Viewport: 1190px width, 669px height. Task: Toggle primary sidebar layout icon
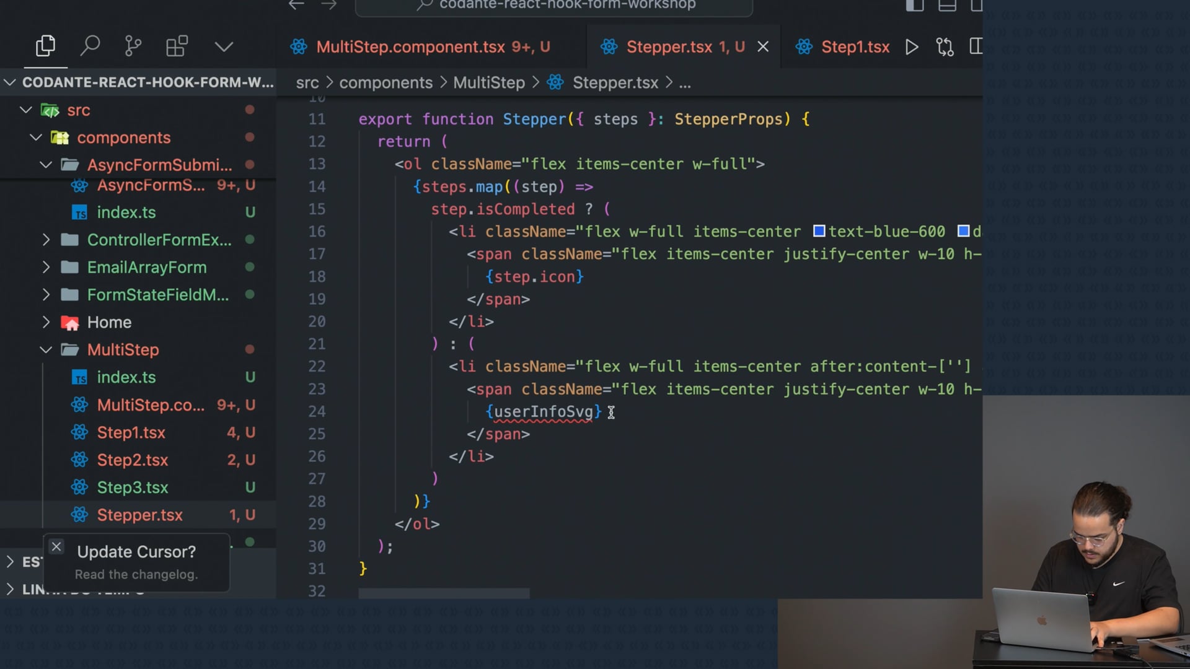pyautogui.click(x=915, y=6)
